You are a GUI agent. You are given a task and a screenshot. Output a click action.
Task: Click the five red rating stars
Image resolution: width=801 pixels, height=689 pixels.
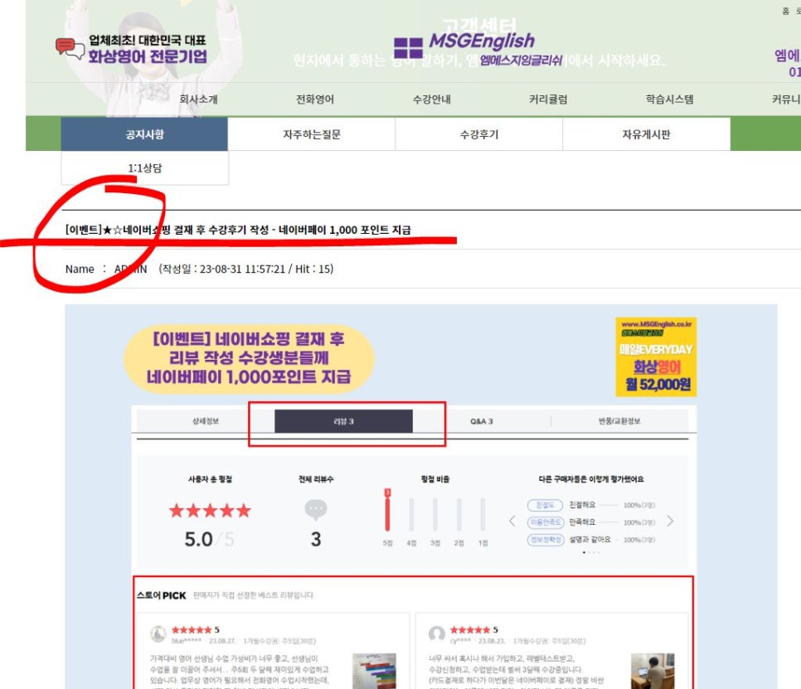(210, 510)
